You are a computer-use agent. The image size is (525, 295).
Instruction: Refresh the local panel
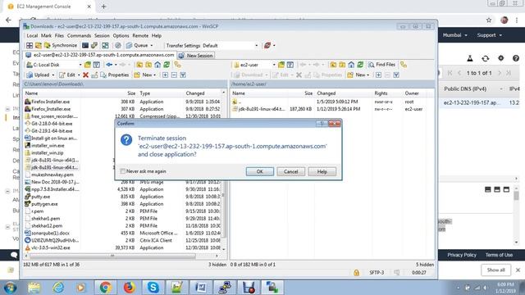coord(167,65)
